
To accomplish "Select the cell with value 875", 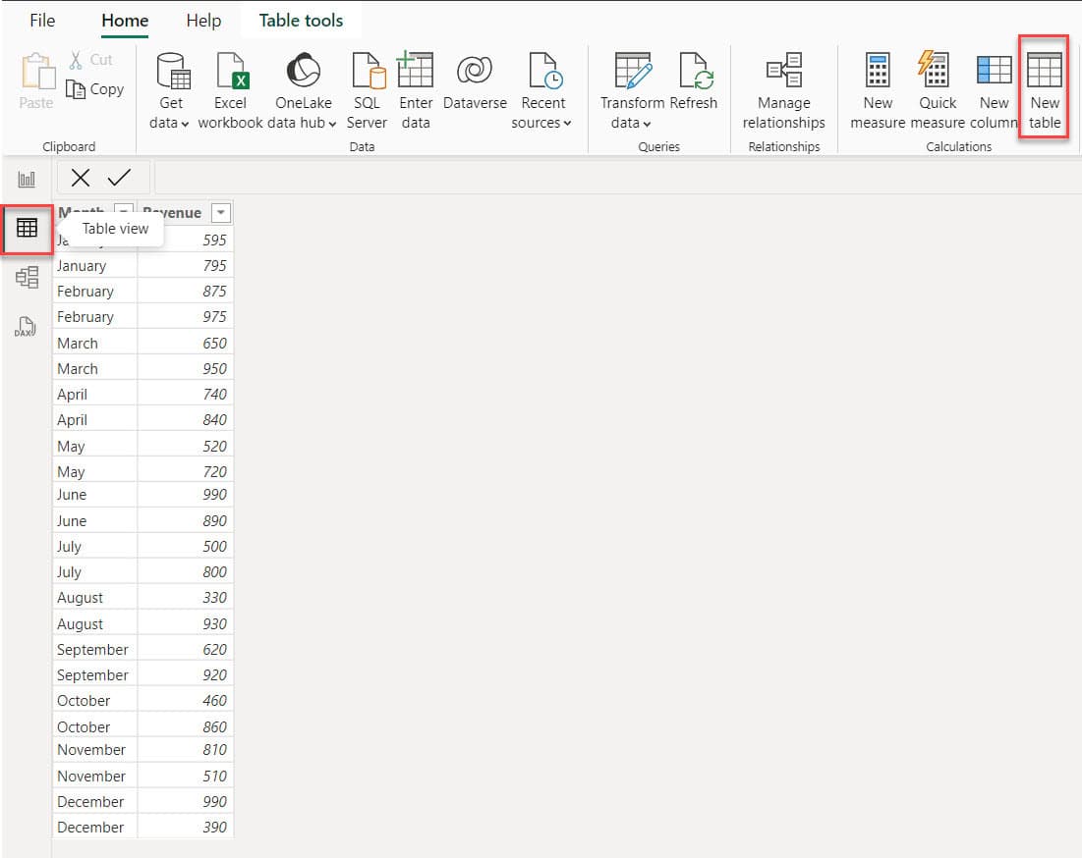I will point(186,292).
